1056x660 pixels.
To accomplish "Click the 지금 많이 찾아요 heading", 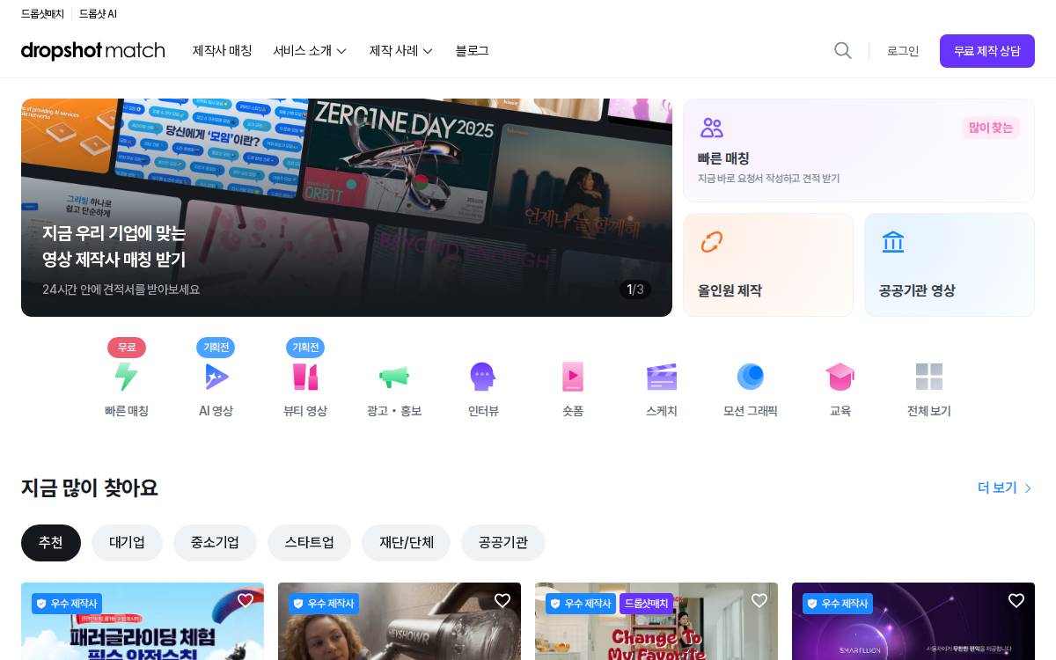I will [x=90, y=488].
